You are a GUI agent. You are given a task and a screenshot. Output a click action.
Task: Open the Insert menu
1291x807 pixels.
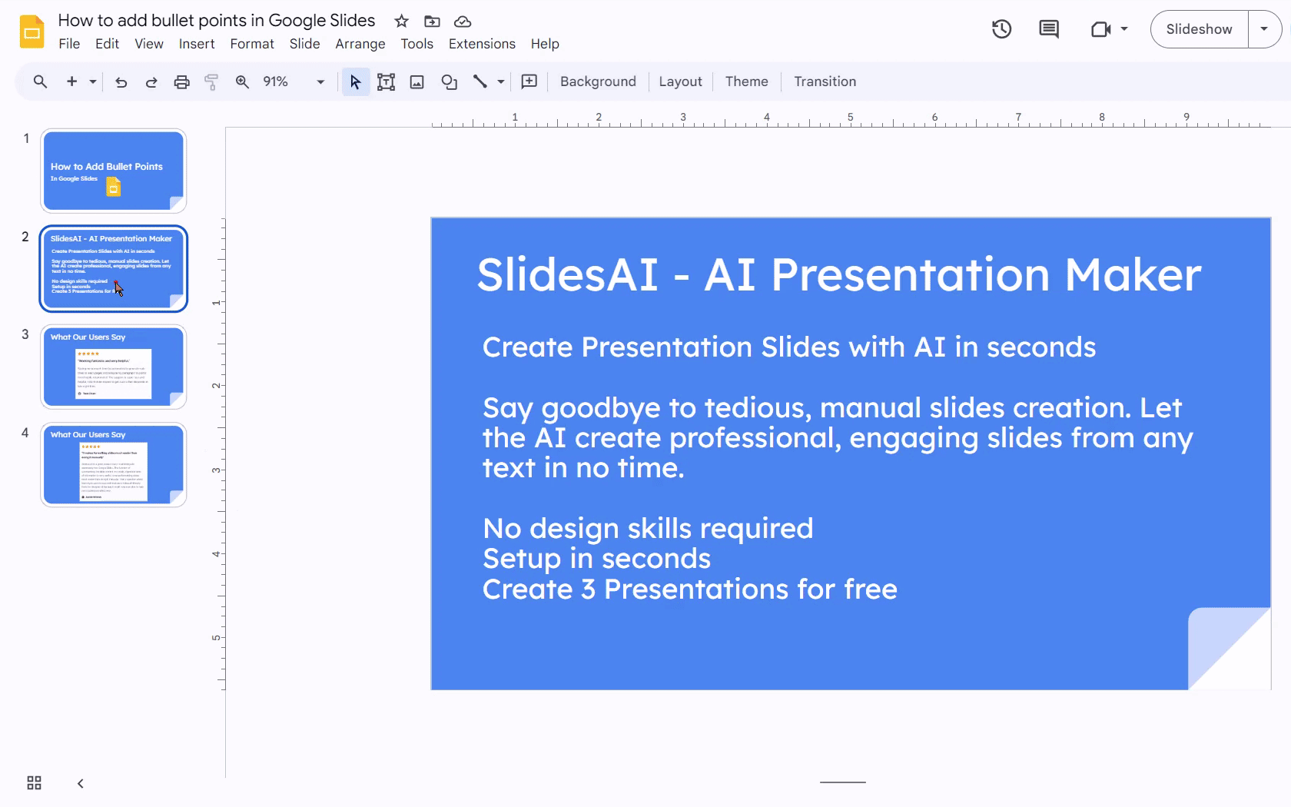pos(197,44)
